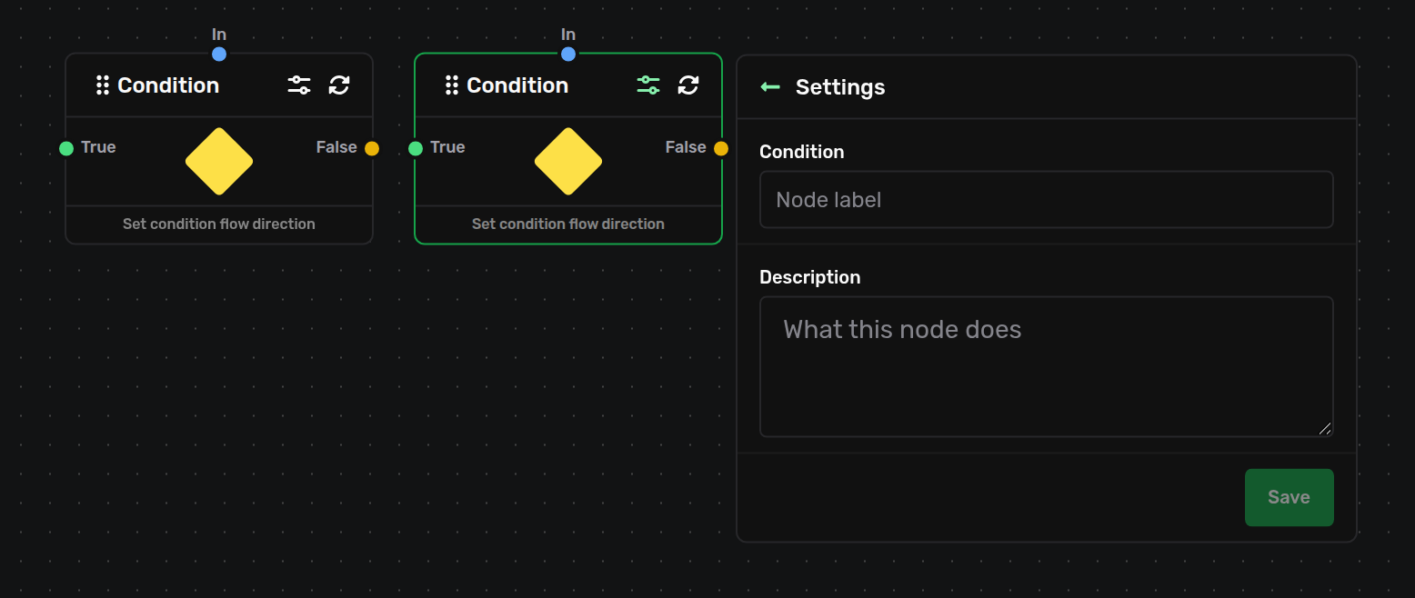This screenshot has width=1415, height=598.
Task: Click green True port on selected Condition node
Action: tap(416, 148)
